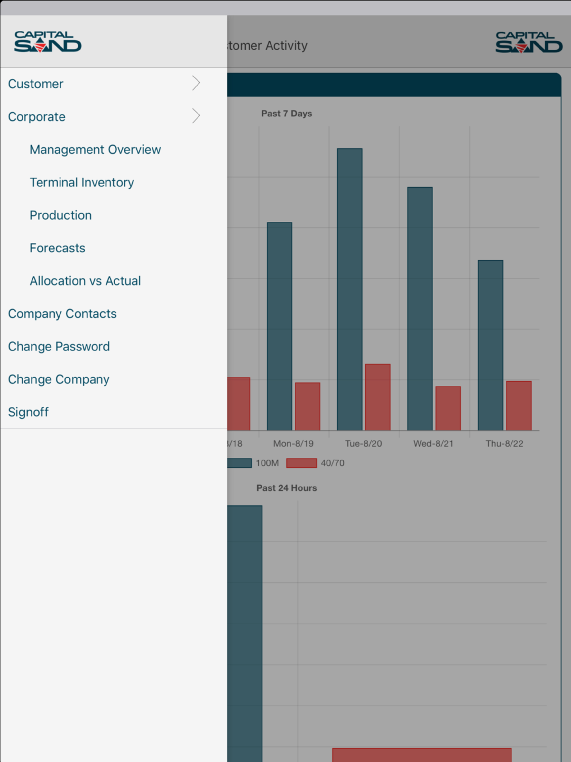Tap the 100M legend label
Viewport: 571px width, 762px height.
pos(267,463)
